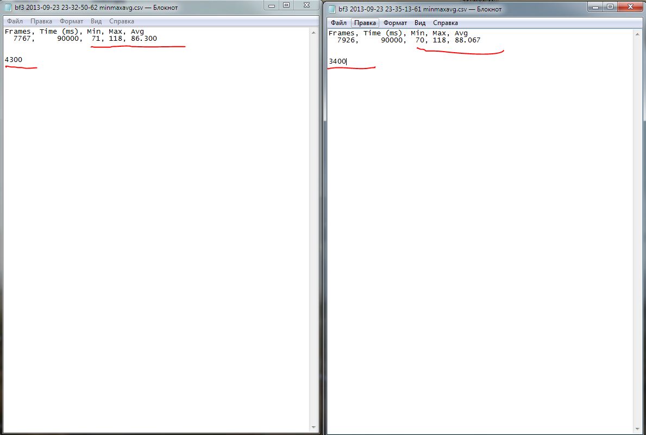Open Формат menu in the left Notepad window
Viewport: 646px width, 435px height.
point(71,21)
